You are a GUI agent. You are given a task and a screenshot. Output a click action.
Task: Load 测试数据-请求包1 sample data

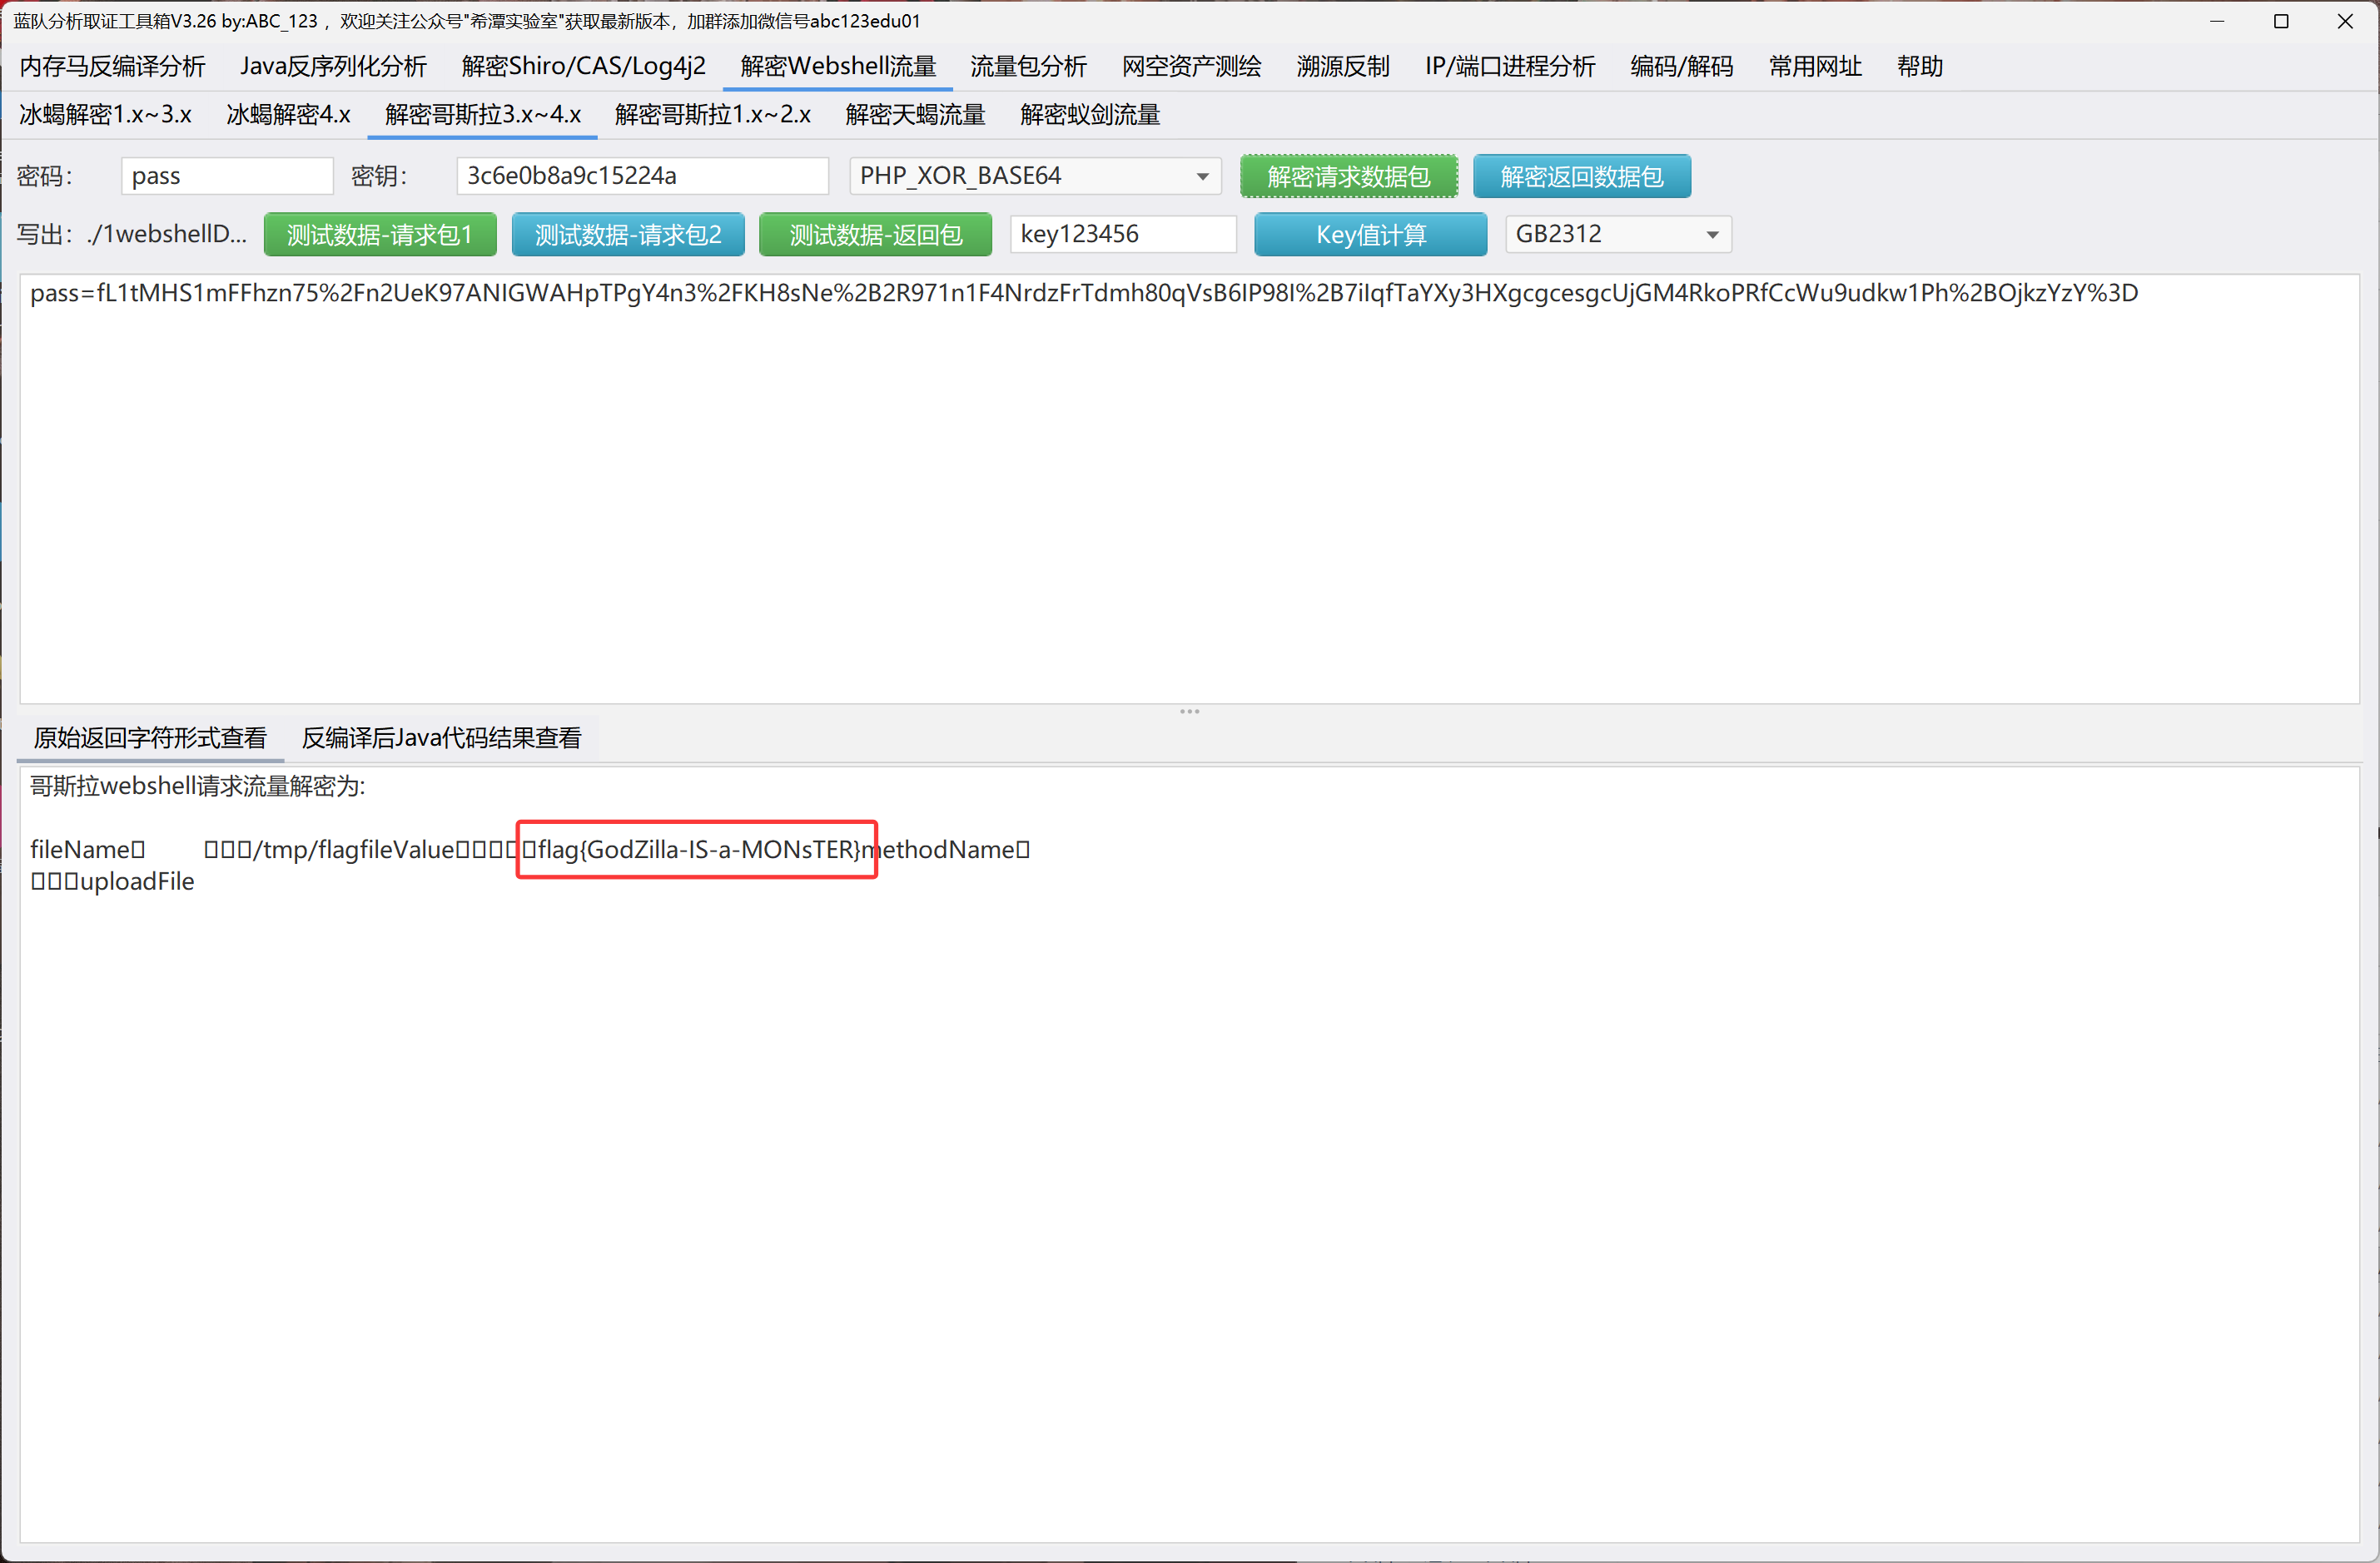pos(379,235)
